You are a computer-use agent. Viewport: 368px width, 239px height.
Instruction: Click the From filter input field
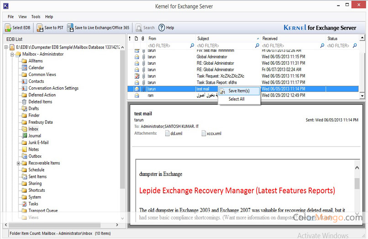[168, 46]
